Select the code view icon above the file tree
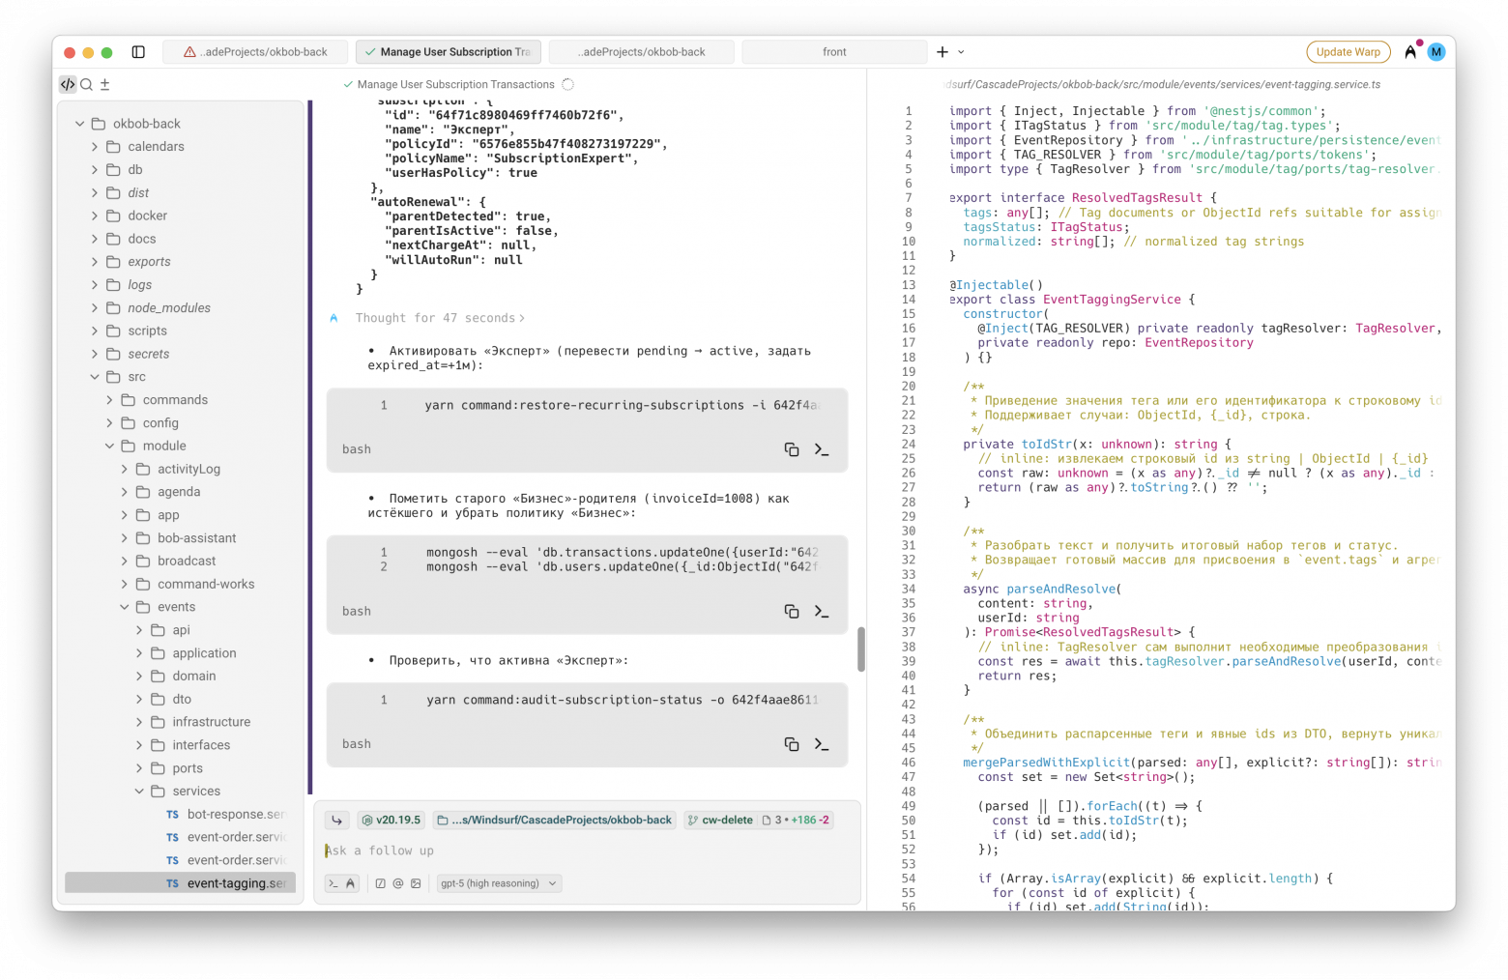Image resolution: width=1508 pixels, height=980 pixels. [x=67, y=84]
